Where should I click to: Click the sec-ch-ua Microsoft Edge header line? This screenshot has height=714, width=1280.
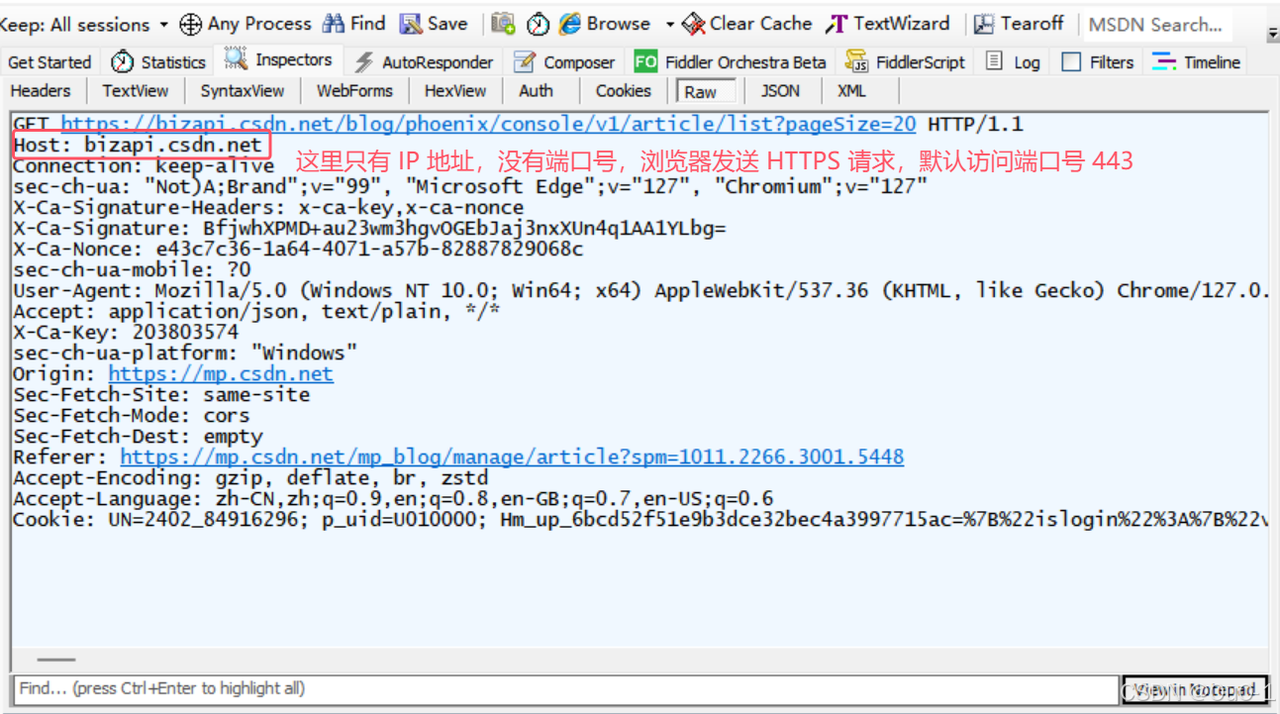pyautogui.click(x=470, y=187)
